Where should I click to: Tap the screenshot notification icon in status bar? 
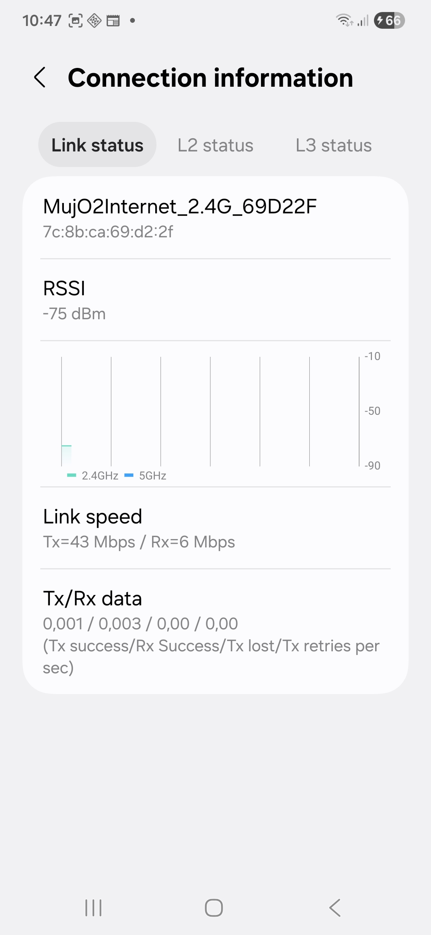pyautogui.click(x=76, y=20)
